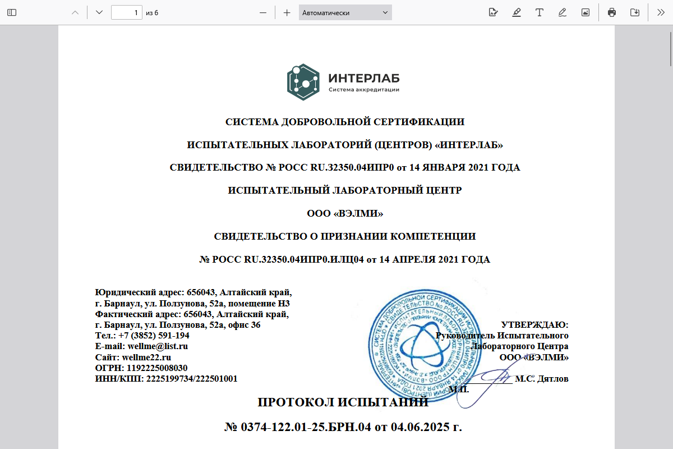Click the line 'ИСПЫТАТЕЛЬНЫХ ЛАБОРАТОРИЙ (ЦЕНТРОВ) «ИНТЕРЛАБ»'
This screenshot has width=673, height=449.
pyautogui.click(x=345, y=145)
